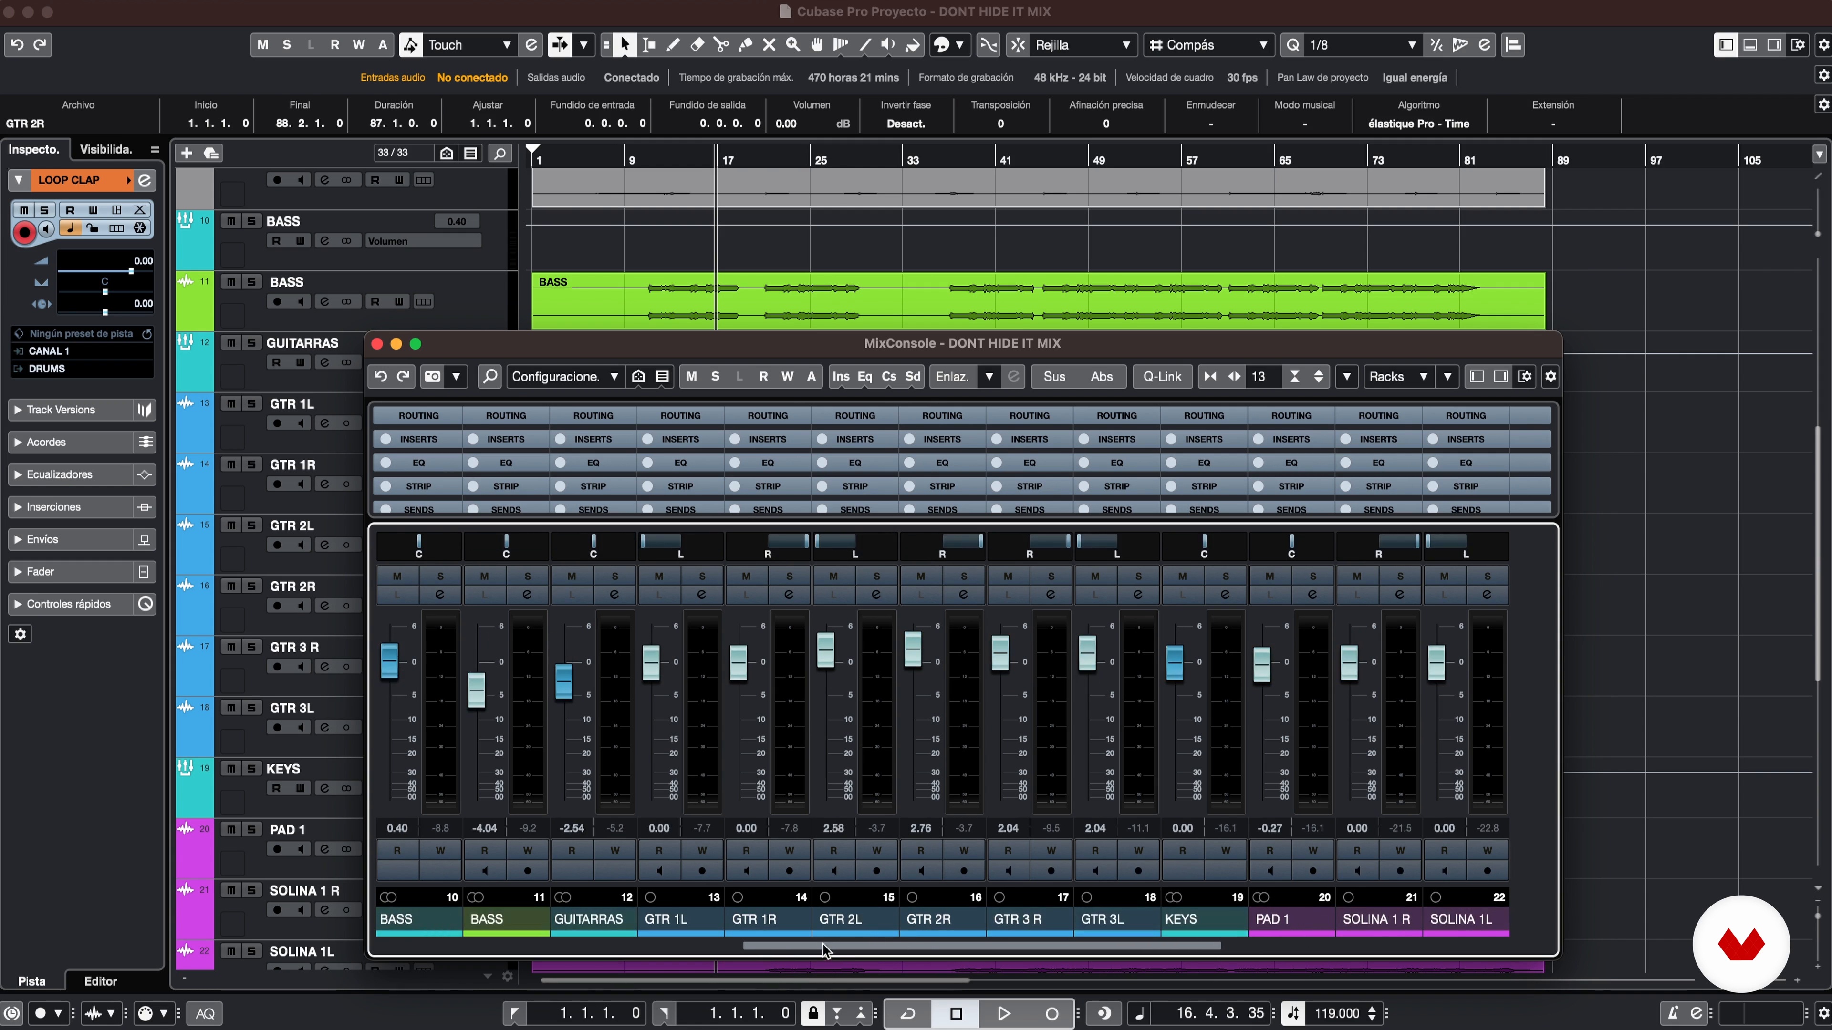Select the Draw pencil tool

[x=673, y=45]
